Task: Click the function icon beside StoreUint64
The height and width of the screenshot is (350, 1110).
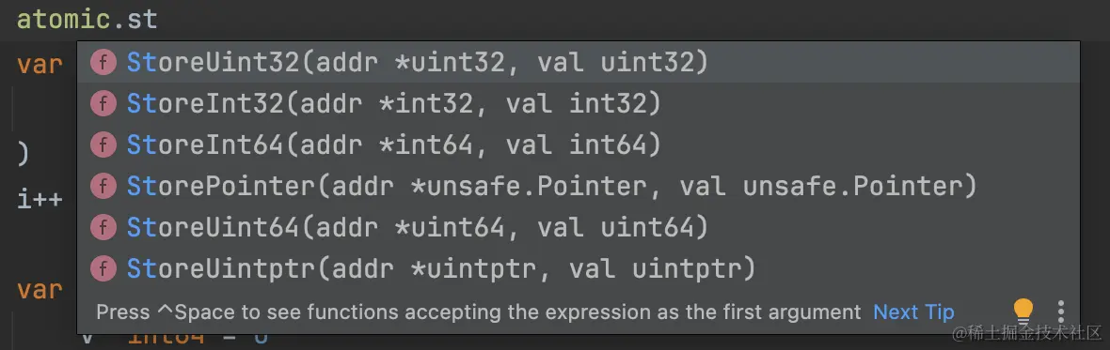Action: tap(103, 227)
